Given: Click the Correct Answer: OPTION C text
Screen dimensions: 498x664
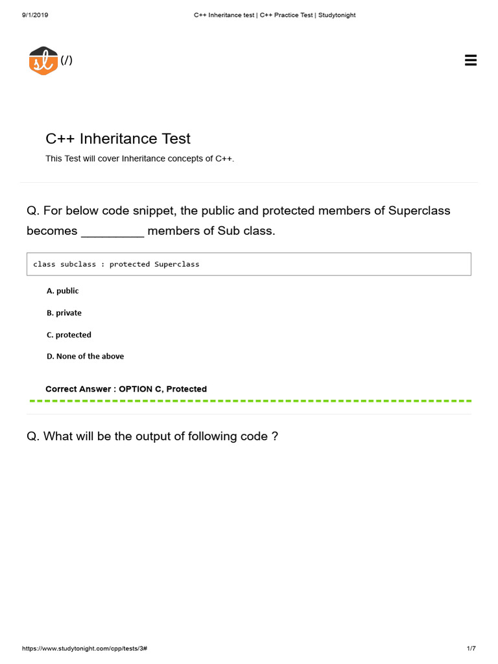Looking at the screenshot, I should click(x=126, y=389).
